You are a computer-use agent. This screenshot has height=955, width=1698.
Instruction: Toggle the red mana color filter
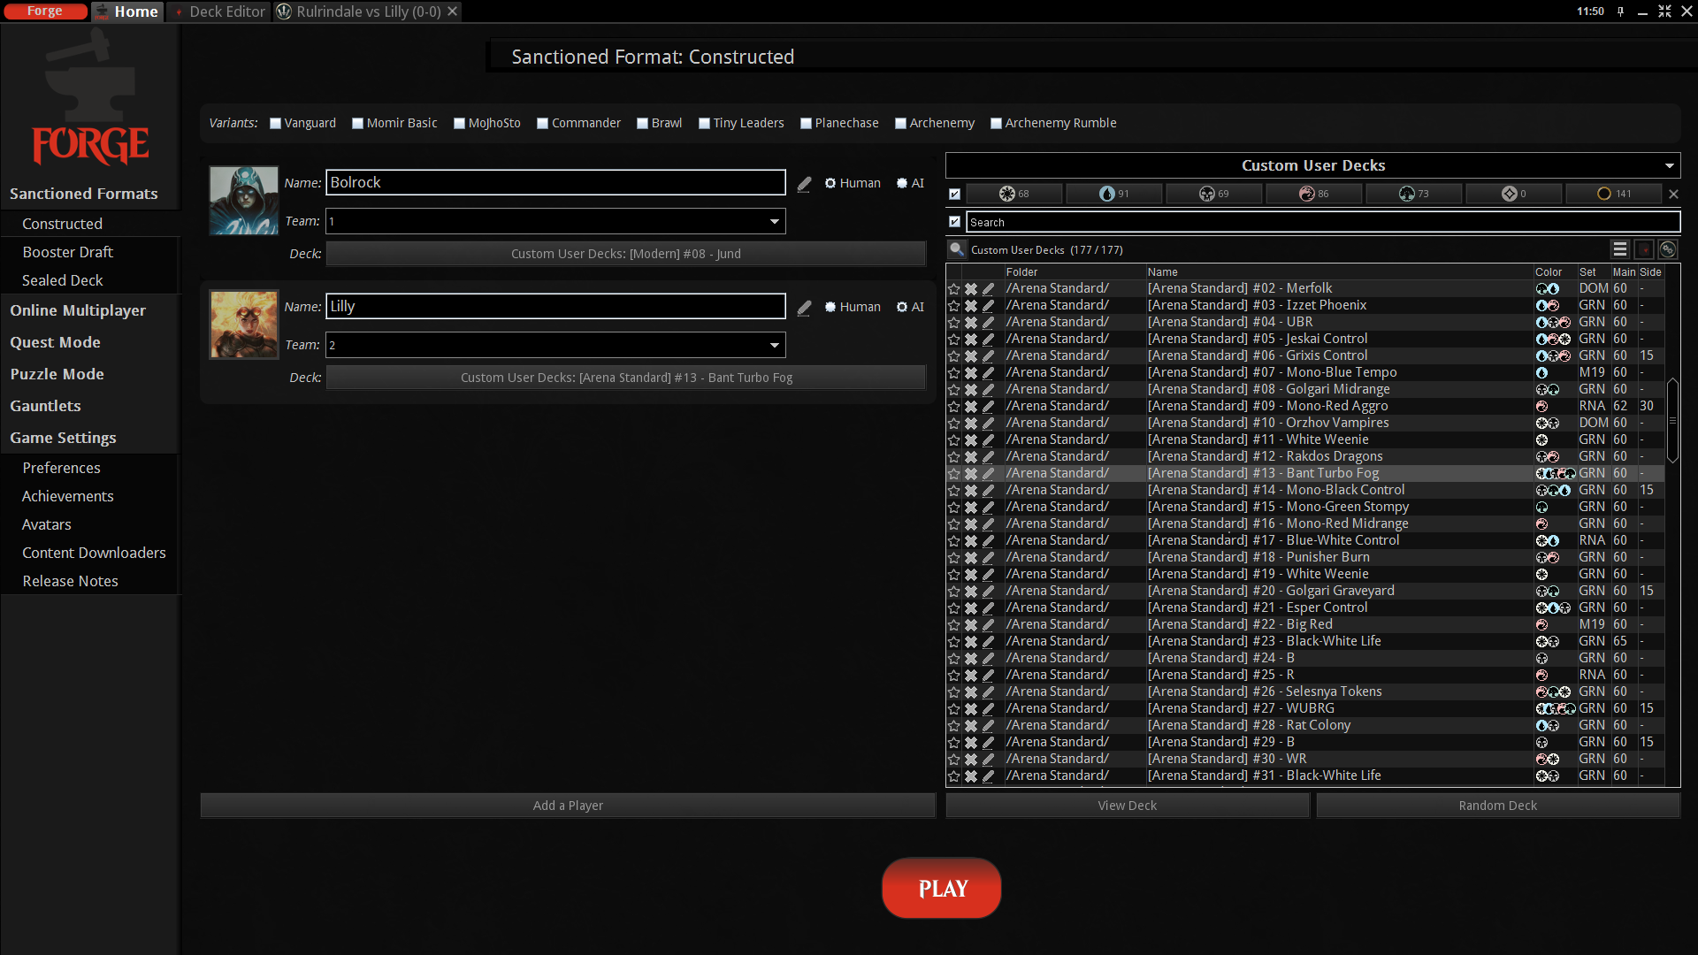tap(1314, 194)
